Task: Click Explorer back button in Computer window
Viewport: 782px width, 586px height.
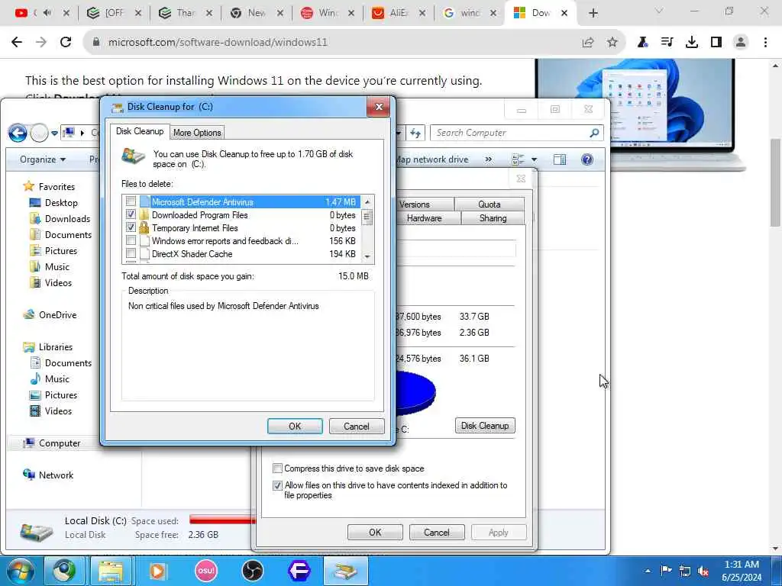Action: coord(18,133)
